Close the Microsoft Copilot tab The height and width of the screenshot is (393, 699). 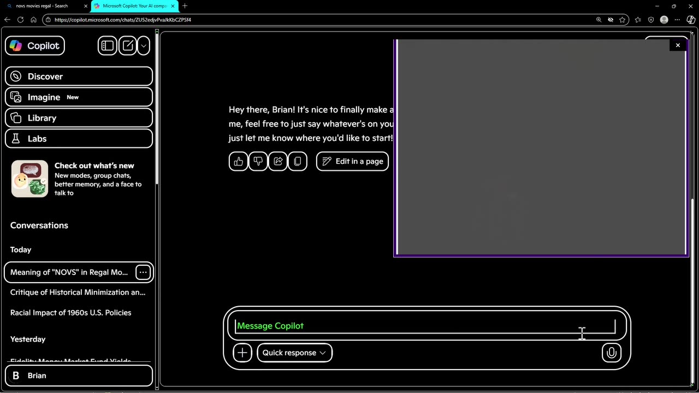click(173, 6)
